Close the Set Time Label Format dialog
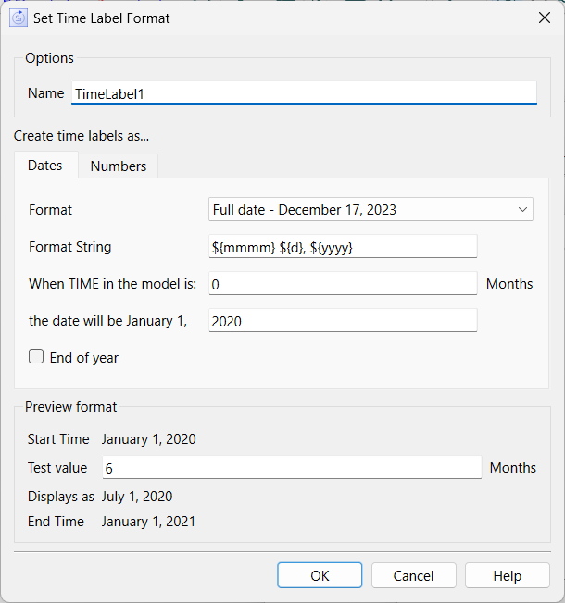 pos(545,18)
